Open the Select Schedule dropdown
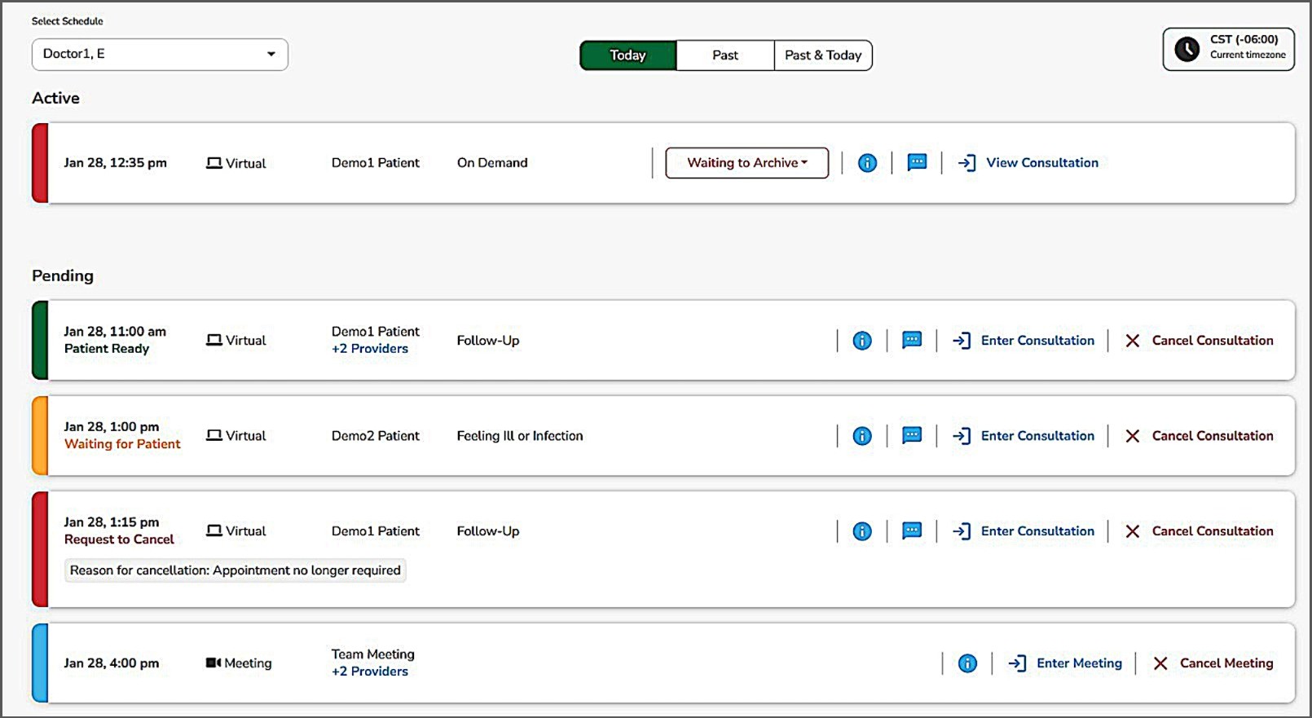The height and width of the screenshot is (718, 1312). point(159,55)
